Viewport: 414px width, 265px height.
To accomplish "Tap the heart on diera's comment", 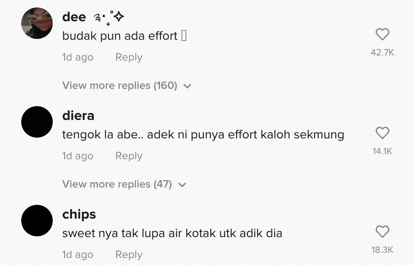I will point(382,133).
